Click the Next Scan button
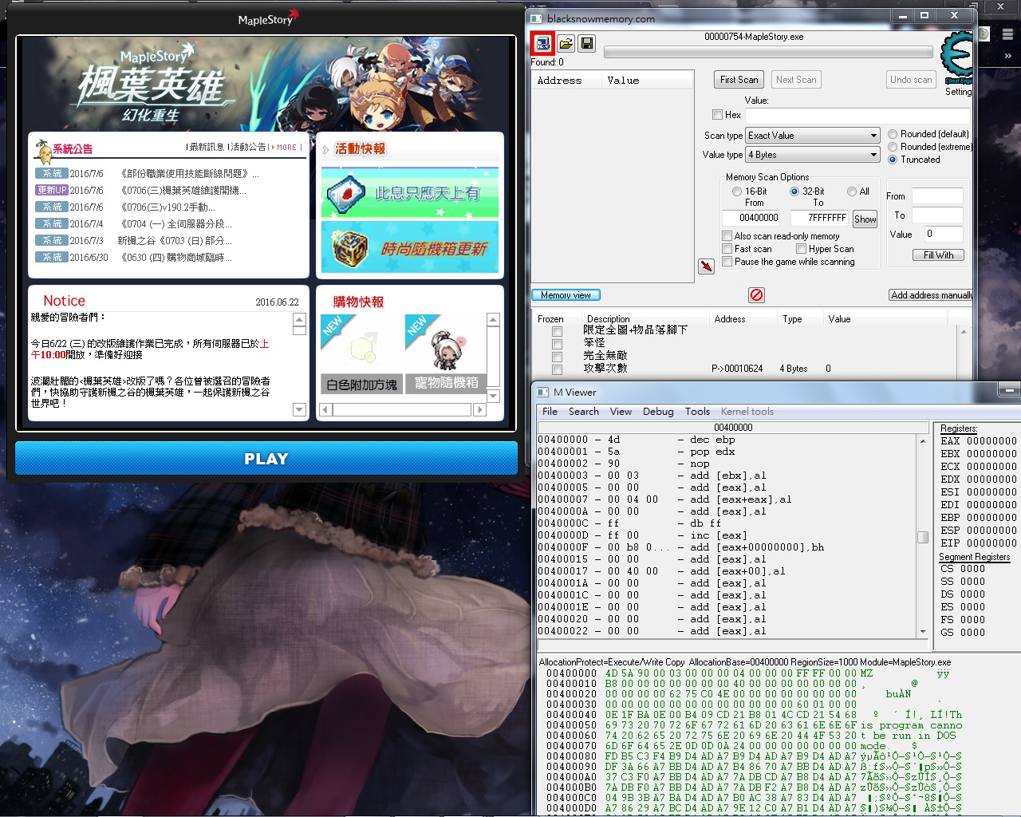Viewport: 1021px width, 817px height. coord(796,80)
